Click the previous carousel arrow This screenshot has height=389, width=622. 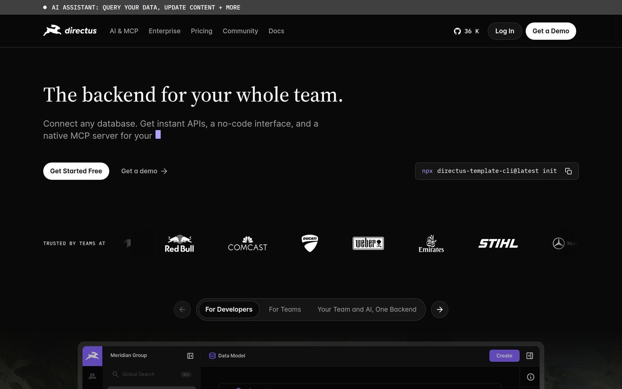[182, 309]
